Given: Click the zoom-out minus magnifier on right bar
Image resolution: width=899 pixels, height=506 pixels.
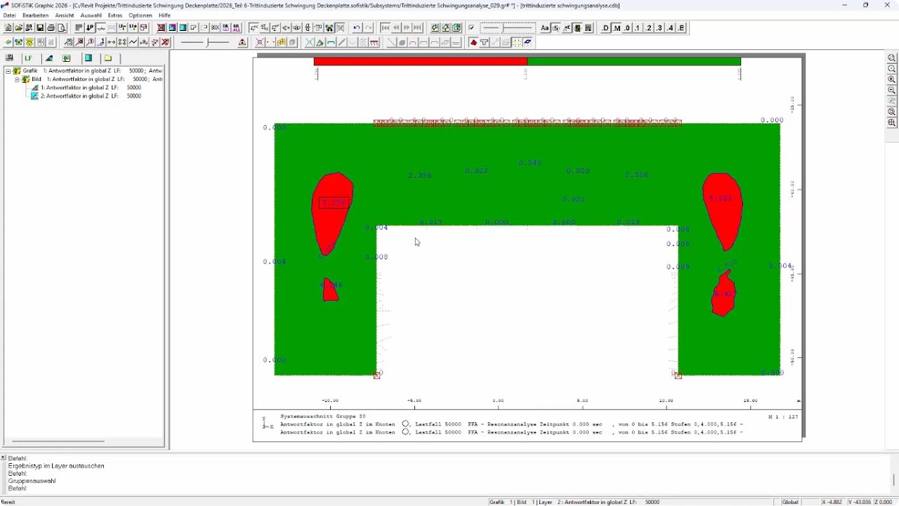Looking at the screenshot, I should point(892,90).
